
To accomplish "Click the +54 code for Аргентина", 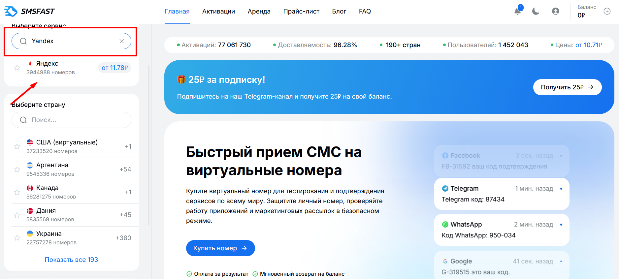I will [125, 169].
